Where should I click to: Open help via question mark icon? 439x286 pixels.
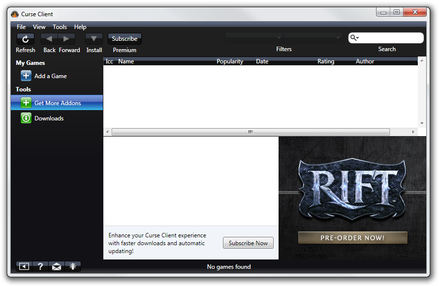pyautogui.click(x=40, y=266)
